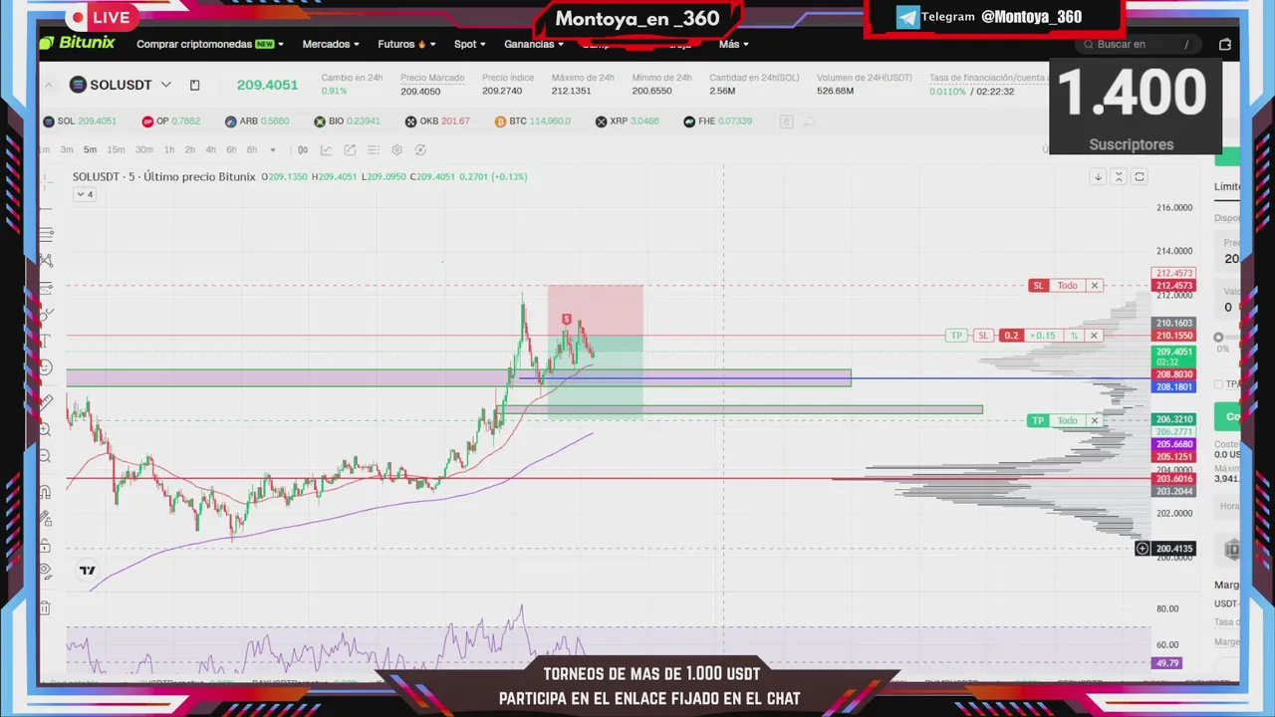
Task: Select the horizontal lines drawing tool
Action: pos(46,234)
